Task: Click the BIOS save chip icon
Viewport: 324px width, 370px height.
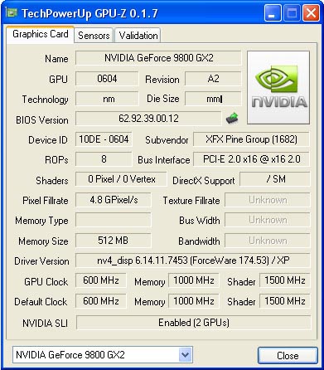Action: 232,118
